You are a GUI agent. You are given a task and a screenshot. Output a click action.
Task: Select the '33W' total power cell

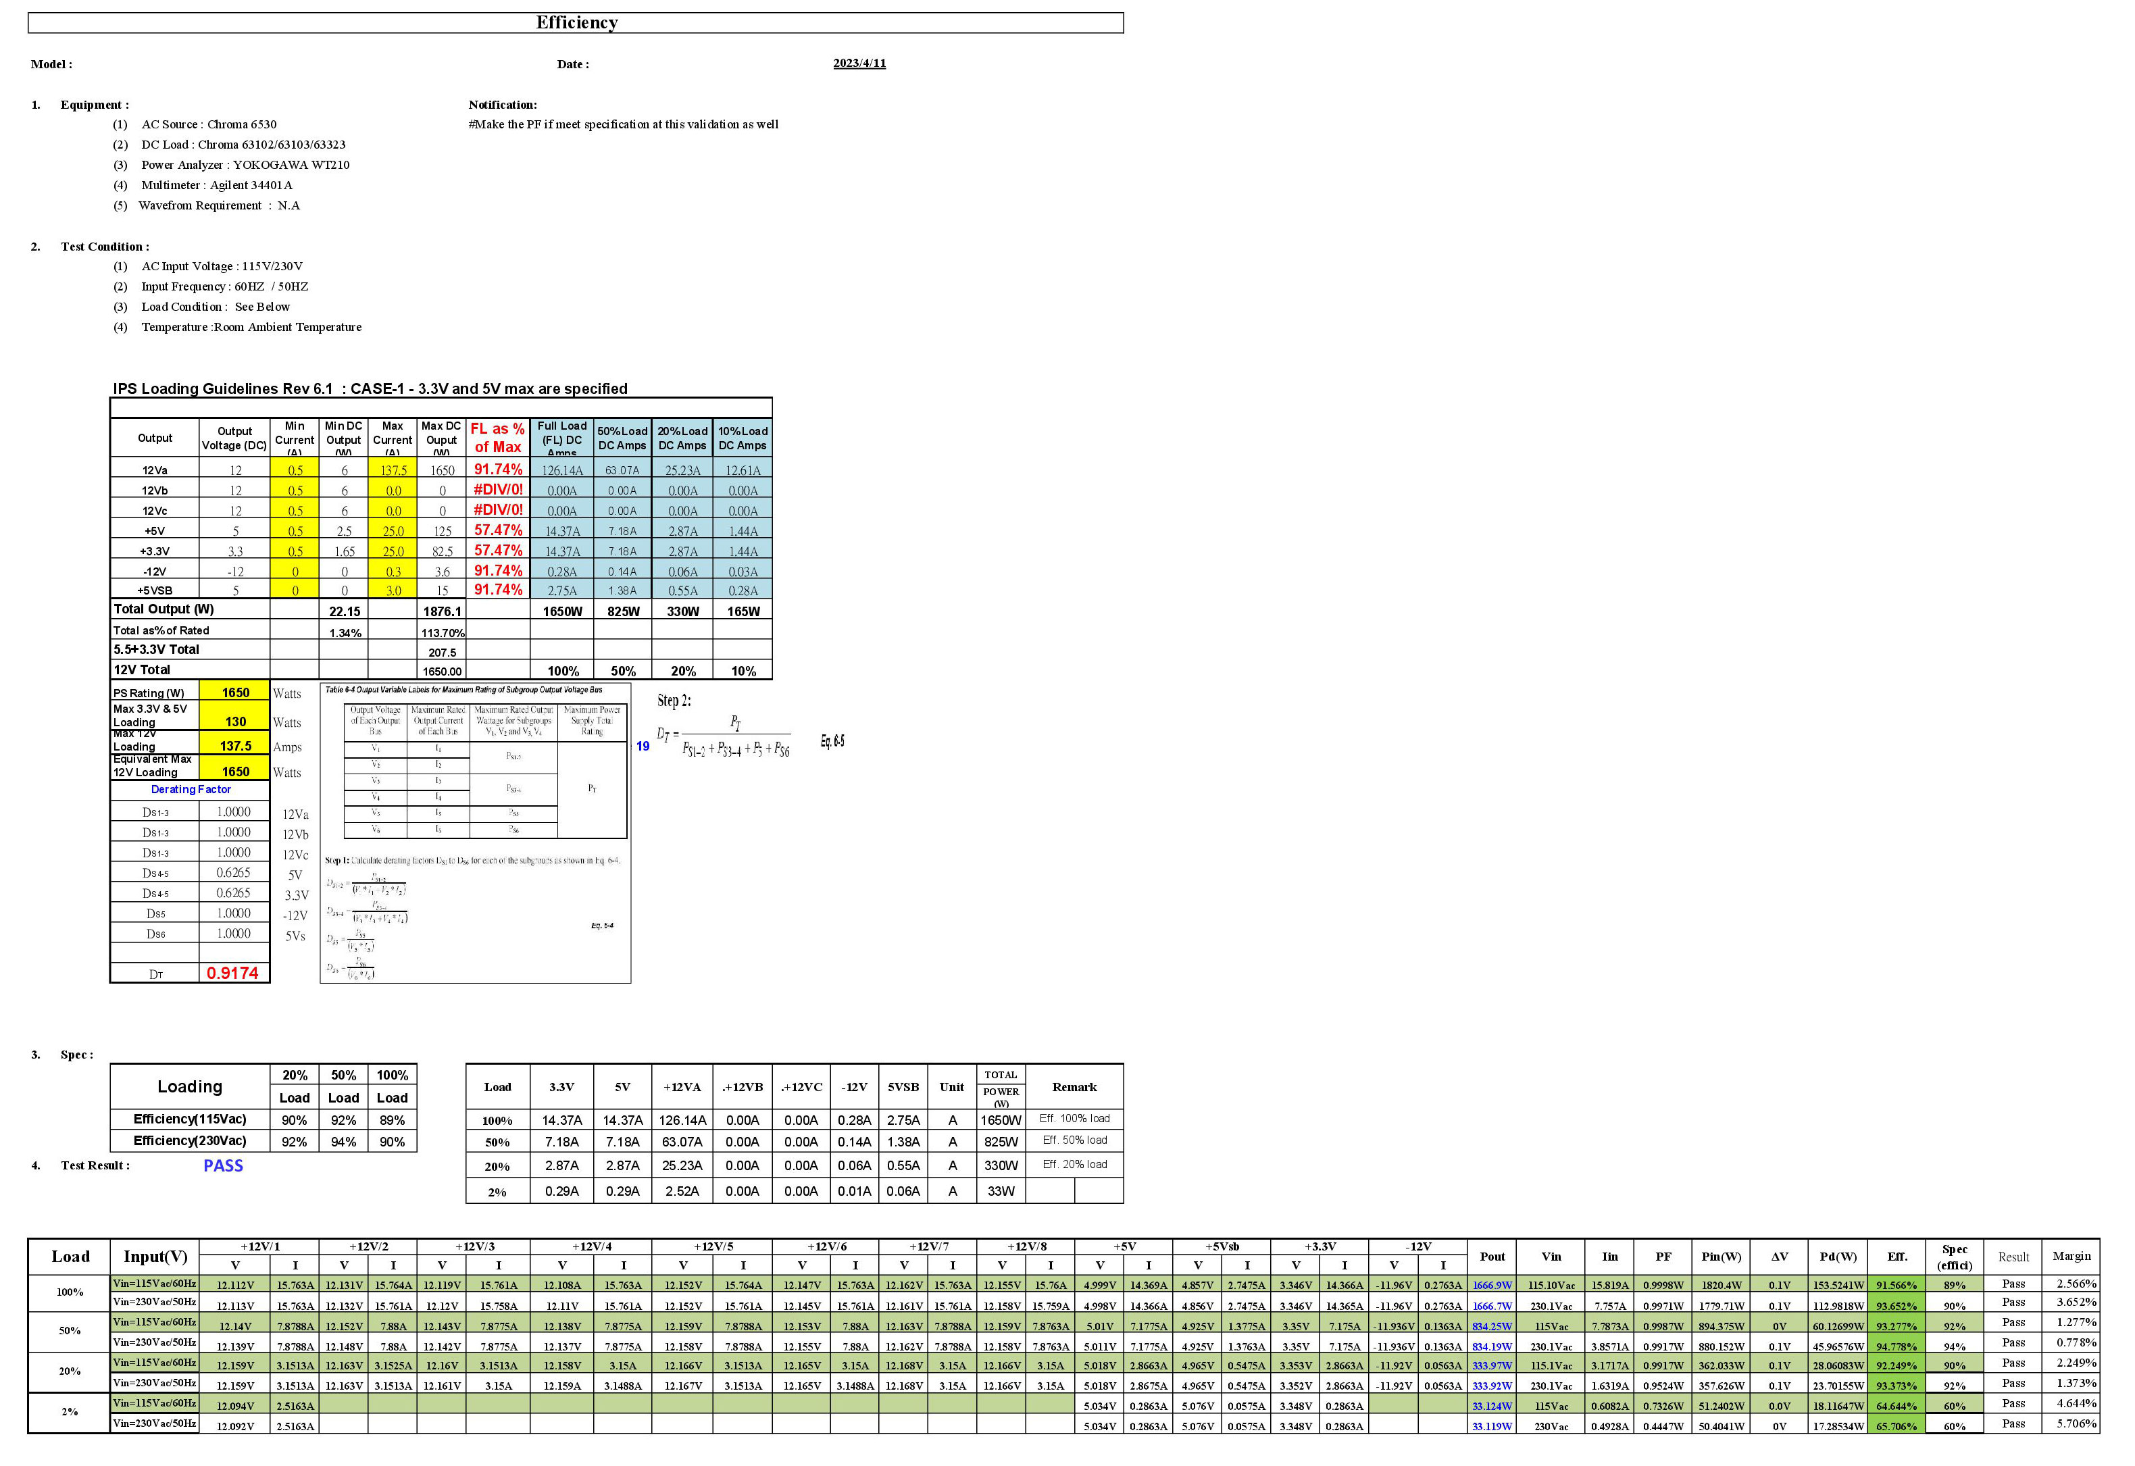(1001, 1191)
